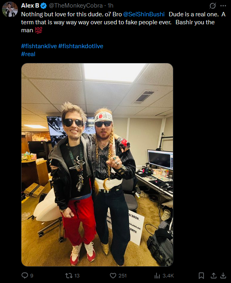The image size is (231, 283).
Task: Click the Grok slashed-circle icon
Action: [x=213, y=6]
